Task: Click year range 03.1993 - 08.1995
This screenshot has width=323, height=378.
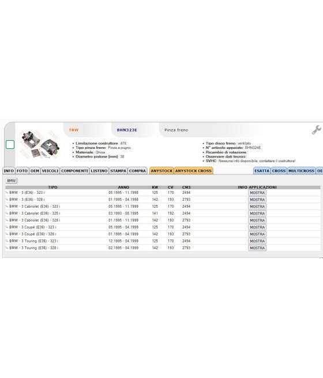Action: click(123, 214)
